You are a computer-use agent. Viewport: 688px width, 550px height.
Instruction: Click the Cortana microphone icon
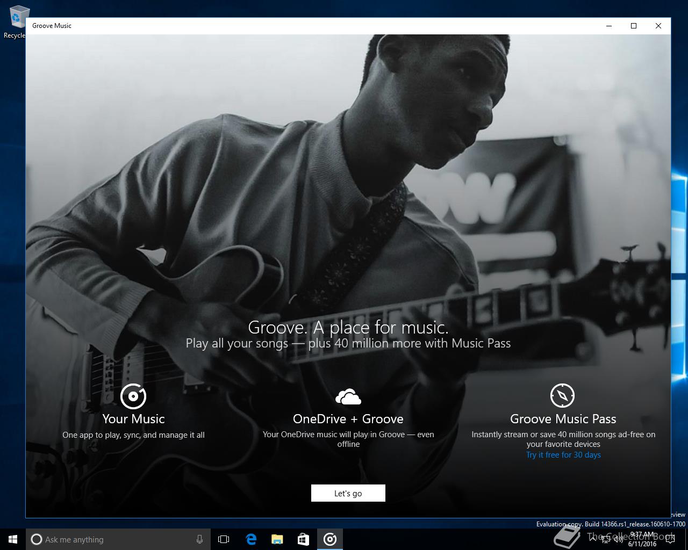pyautogui.click(x=199, y=539)
